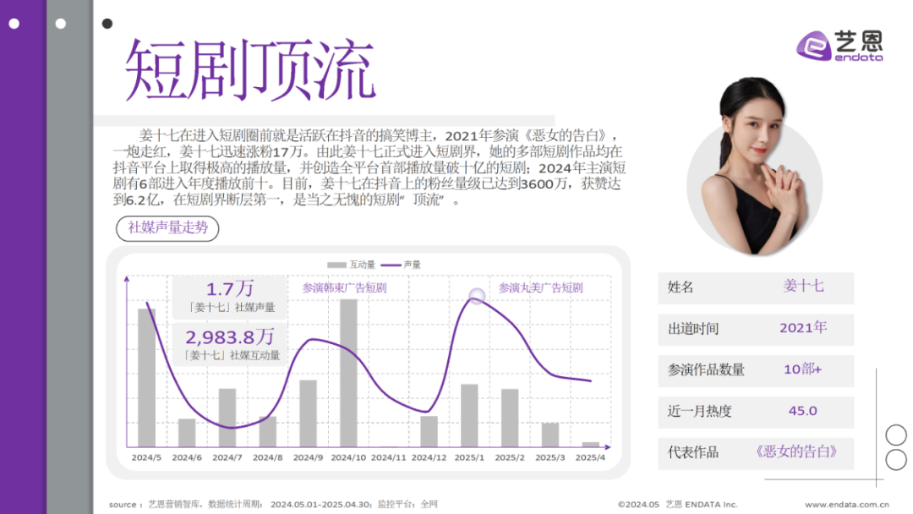
Task: Select the 社媒声量走势 pill label
Action: [x=167, y=227]
